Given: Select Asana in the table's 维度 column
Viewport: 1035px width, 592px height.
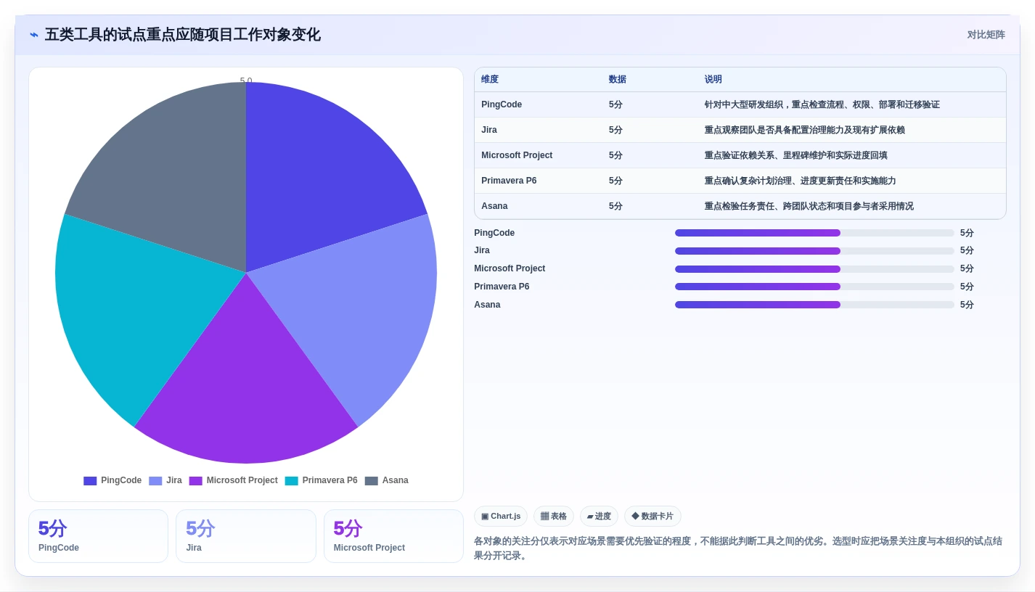Looking at the screenshot, I should (494, 207).
